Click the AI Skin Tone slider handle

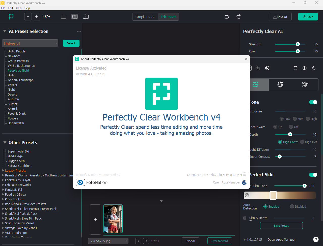305,186
